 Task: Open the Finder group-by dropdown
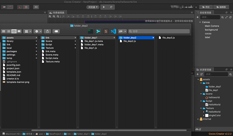click(x=27, y=31)
